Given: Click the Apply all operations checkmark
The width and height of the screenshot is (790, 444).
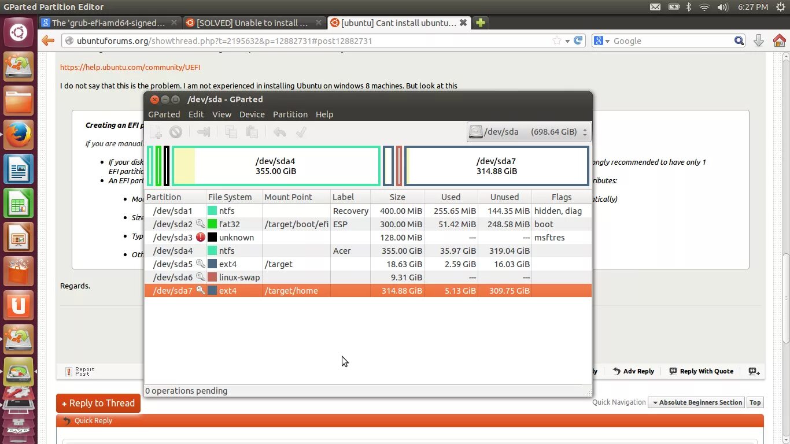Looking at the screenshot, I should point(301,132).
